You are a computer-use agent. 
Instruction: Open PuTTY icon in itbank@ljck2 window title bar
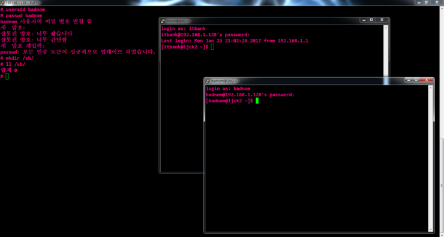pyautogui.click(x=163, y=21)
